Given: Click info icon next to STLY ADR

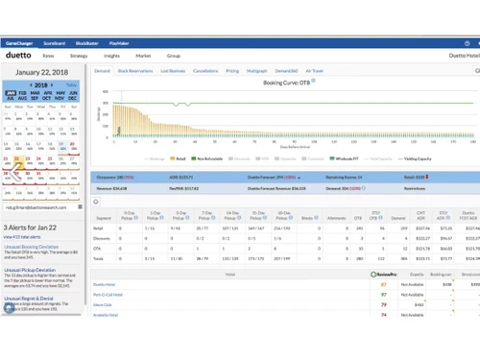Looking at the screenshot, I should (448, 218).
